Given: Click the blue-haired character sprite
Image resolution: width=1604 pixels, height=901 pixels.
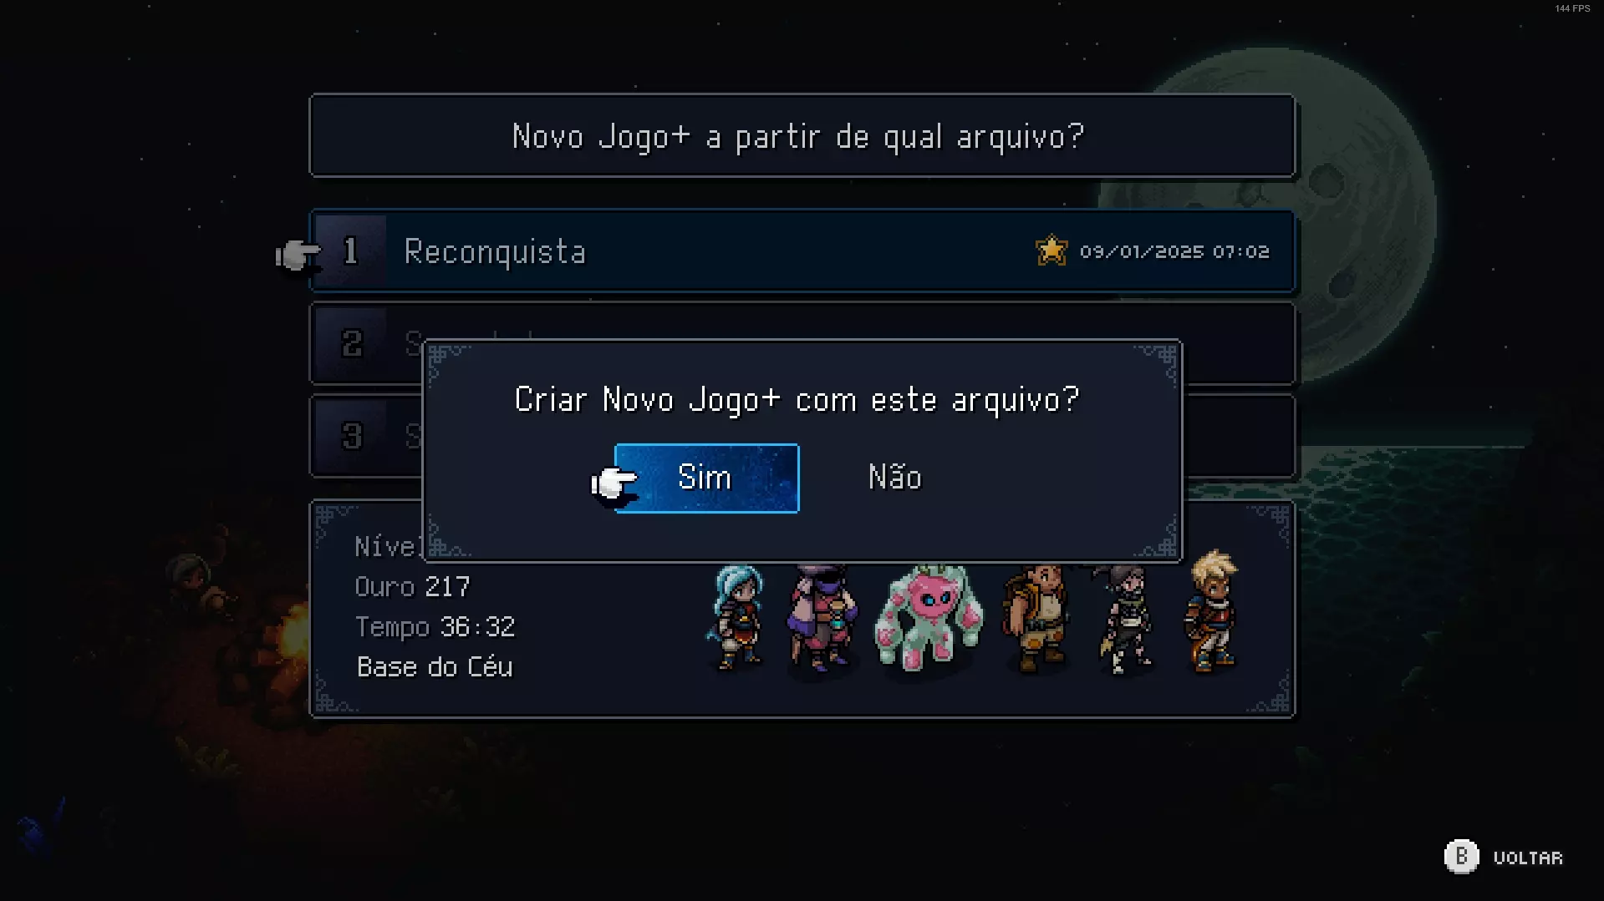Looking at the screenshot, I should pos(736,617).
